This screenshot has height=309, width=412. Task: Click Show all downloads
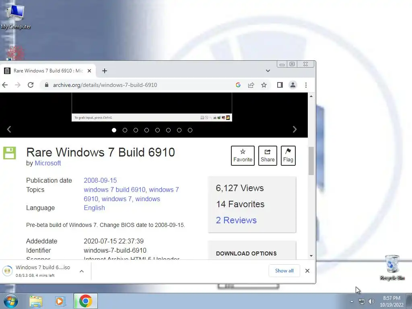click(x=284, y=271)
